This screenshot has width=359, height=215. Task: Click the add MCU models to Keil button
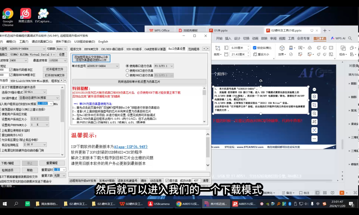(91, 59)
